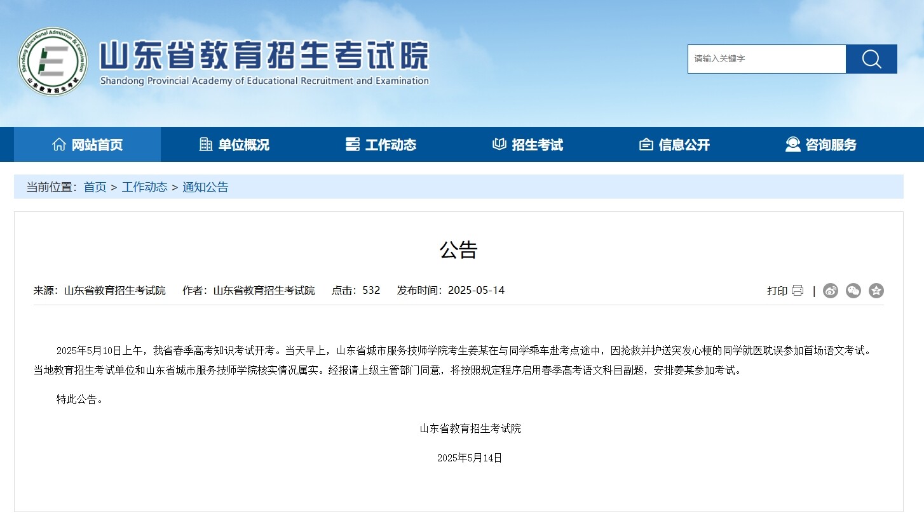Click the building icon beside 单位概况

click(x=206, y=144)
